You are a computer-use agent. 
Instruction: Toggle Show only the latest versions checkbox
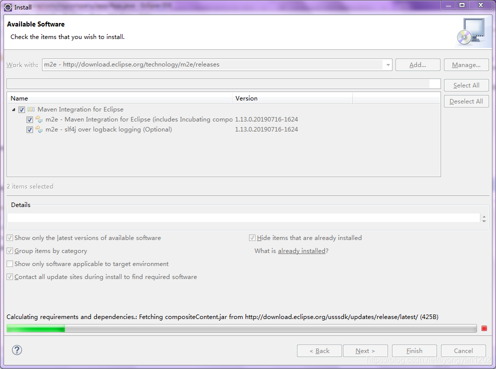tap(10, 238)
